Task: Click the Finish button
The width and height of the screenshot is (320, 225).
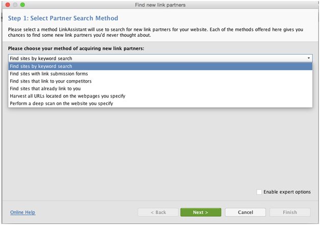Action: 290,212
